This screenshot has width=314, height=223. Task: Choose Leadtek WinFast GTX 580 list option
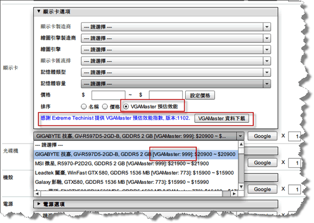[136, 173]
